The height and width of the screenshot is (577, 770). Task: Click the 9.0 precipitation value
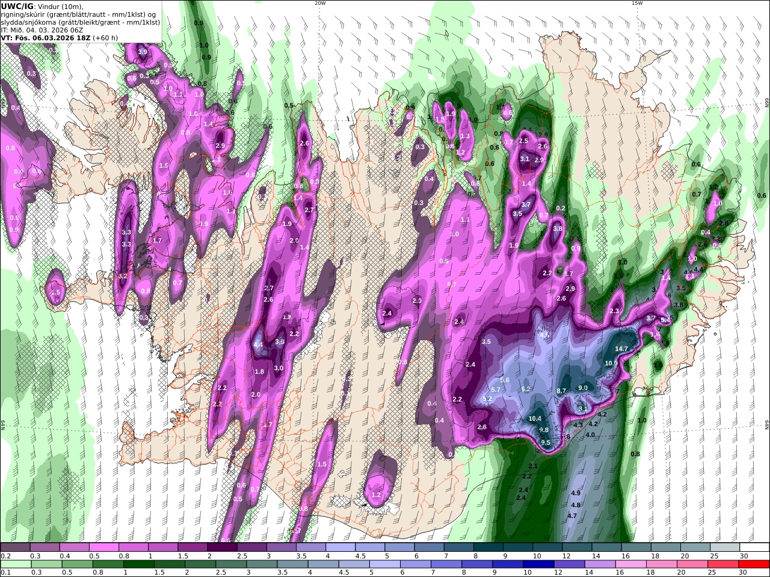(582, 388)
